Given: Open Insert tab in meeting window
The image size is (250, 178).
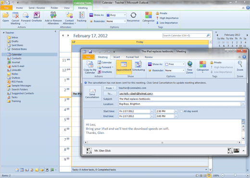Looking at the screenshot, I should click(x=117, y=57).
